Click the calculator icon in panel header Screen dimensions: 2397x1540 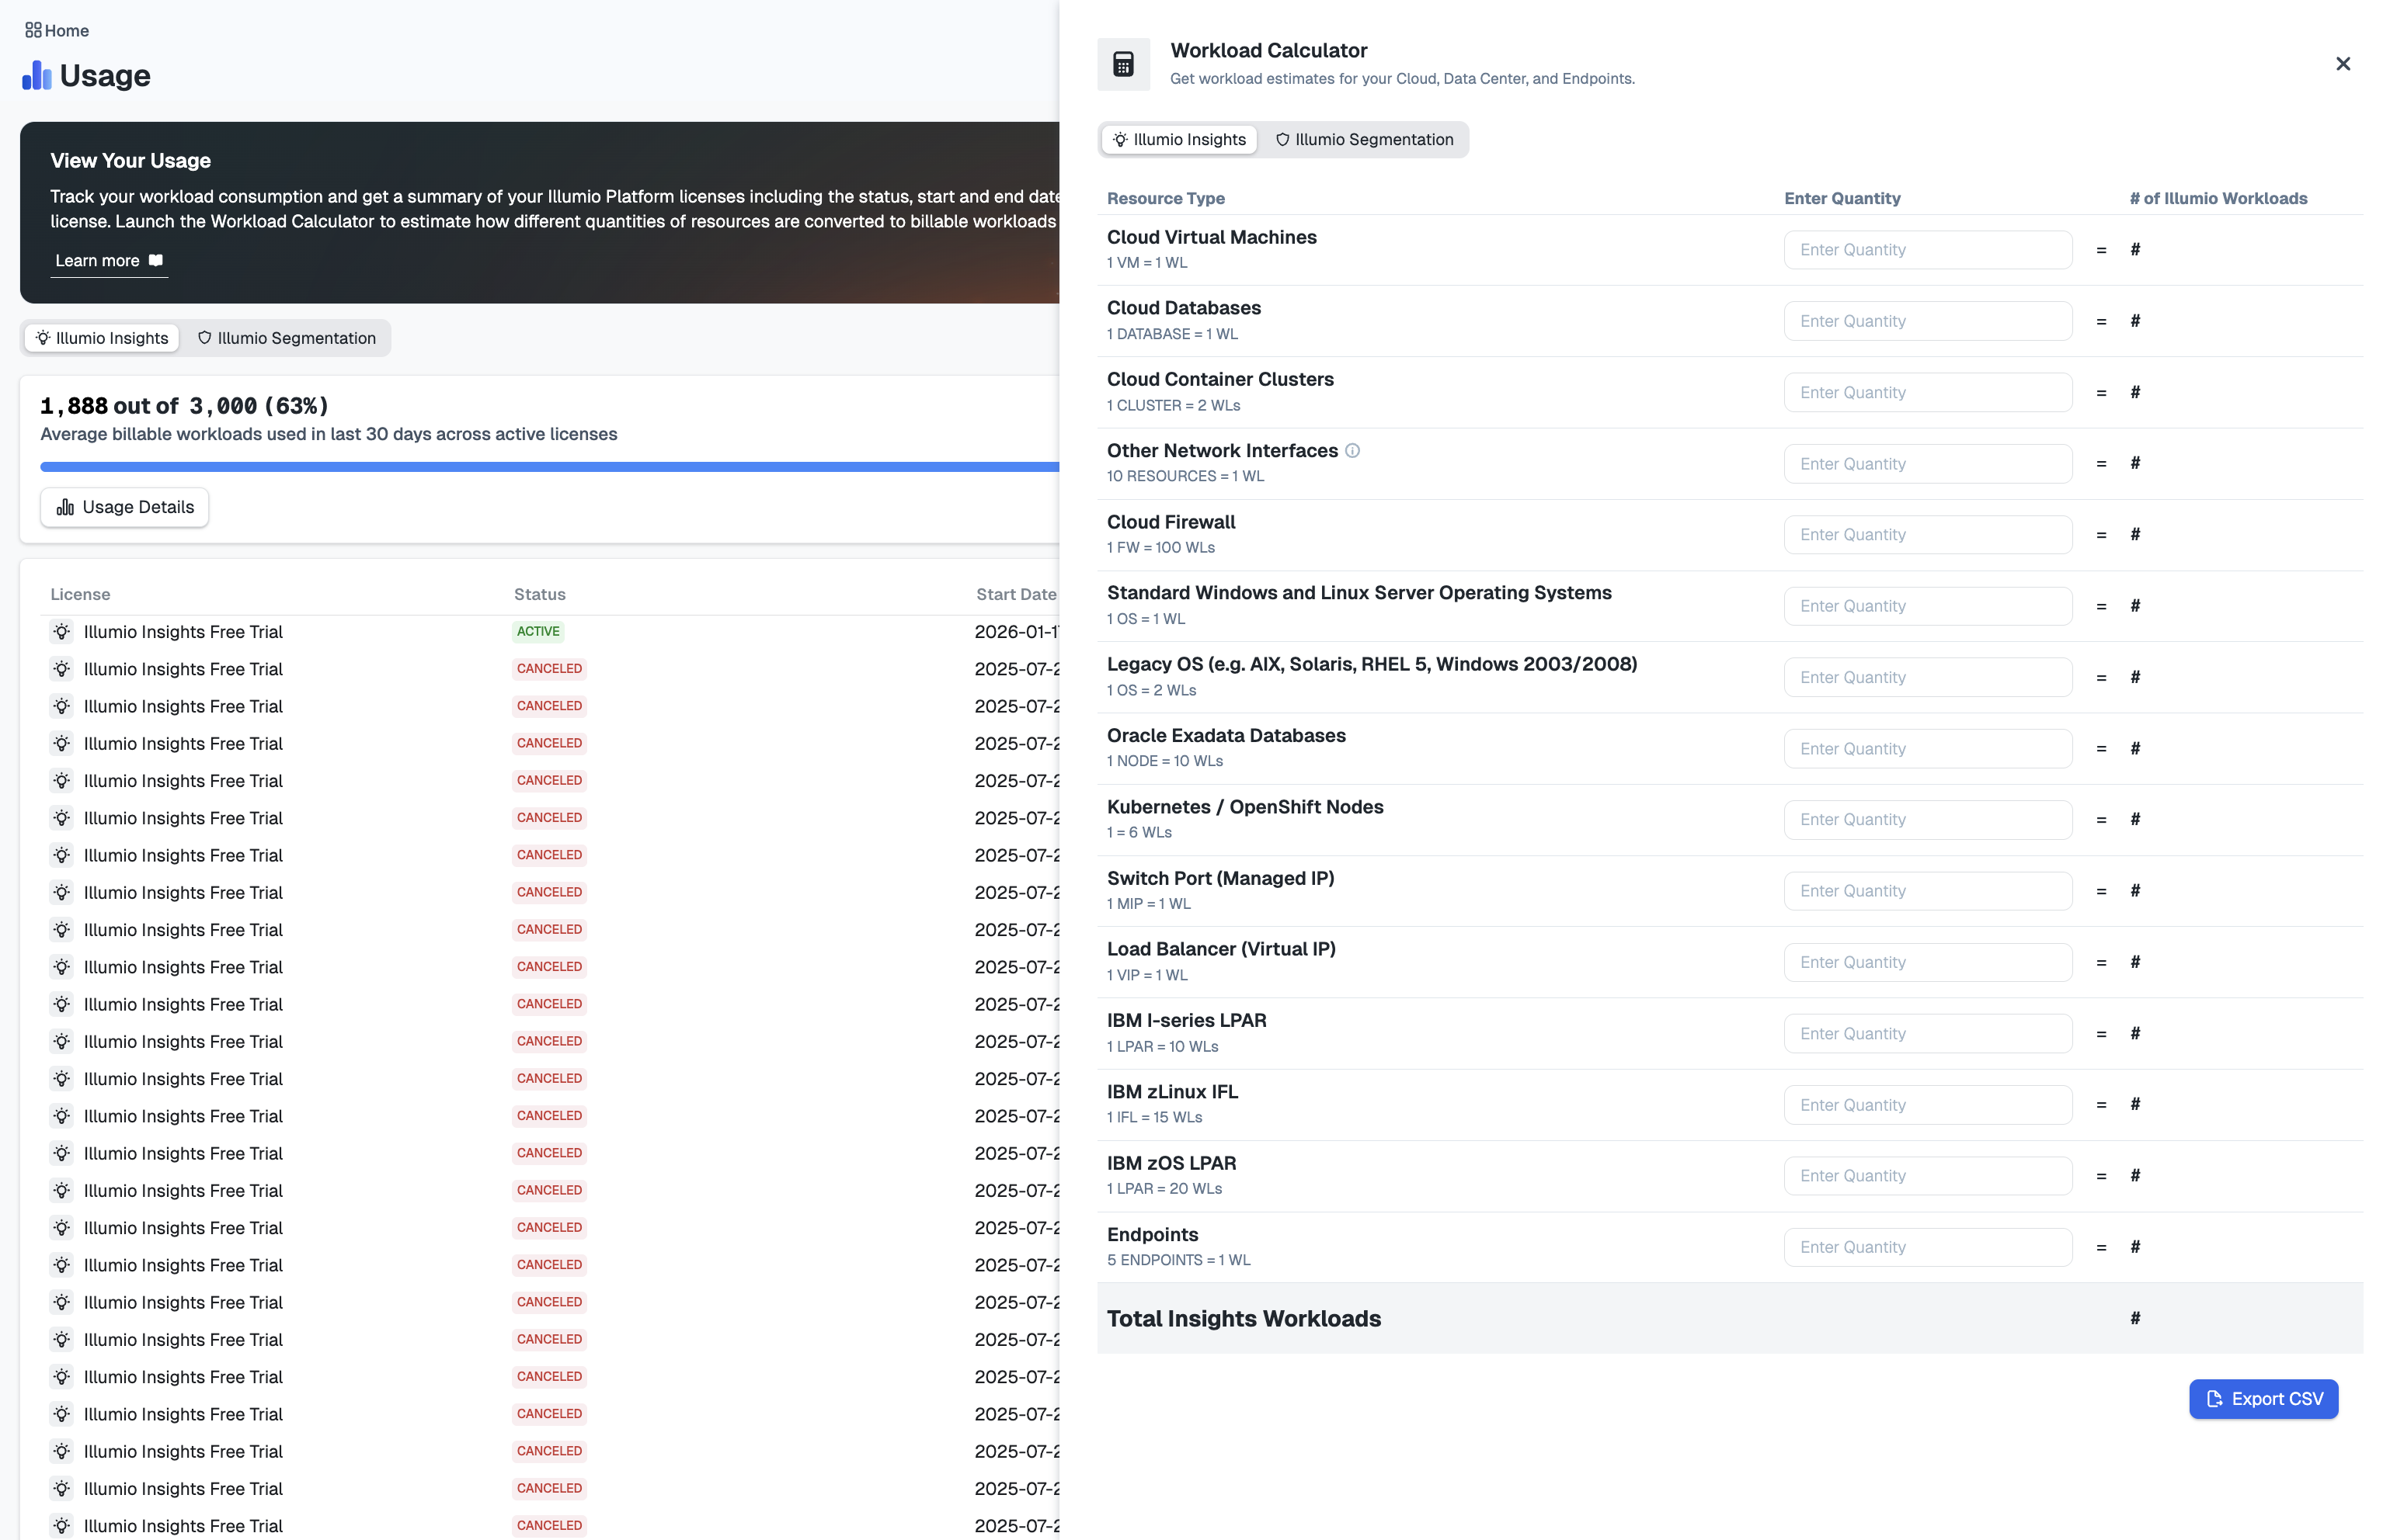(1122, 64)
